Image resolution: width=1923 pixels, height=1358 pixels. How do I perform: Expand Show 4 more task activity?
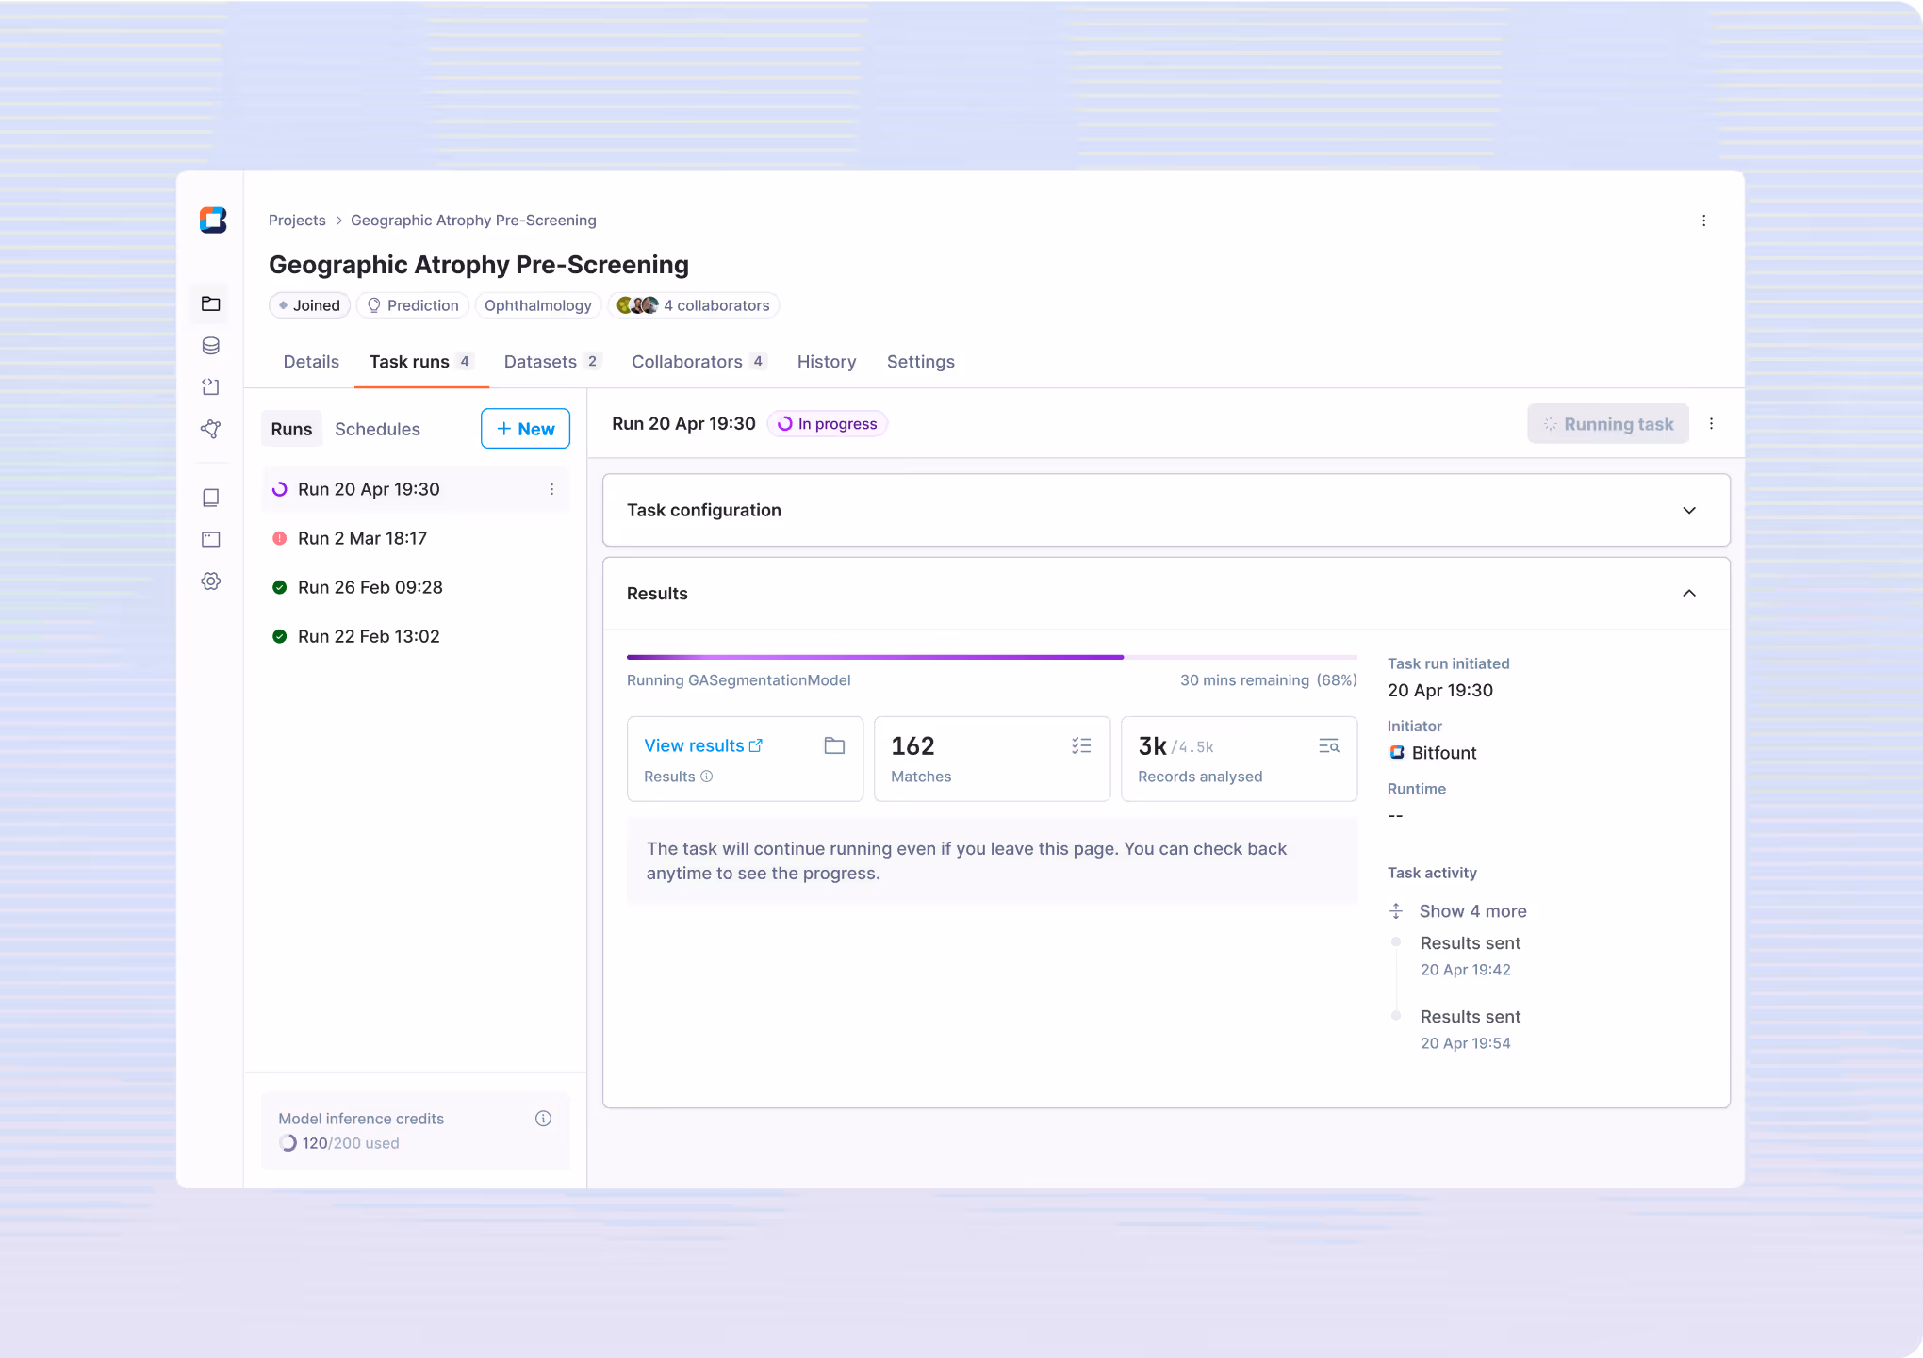pyautogui.click(x=1472, y=911)
